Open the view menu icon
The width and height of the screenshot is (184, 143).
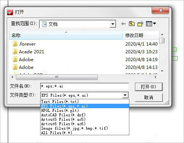151,24
